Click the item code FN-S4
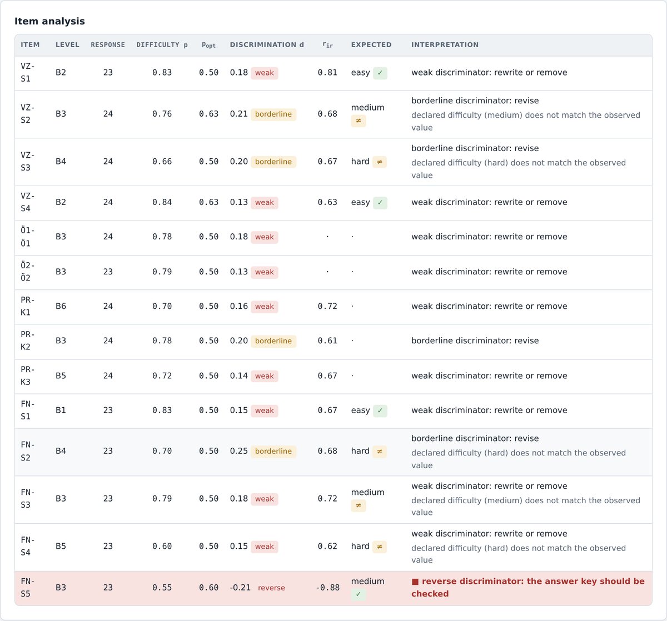667x621 pixels. click(x=28, y=547)
